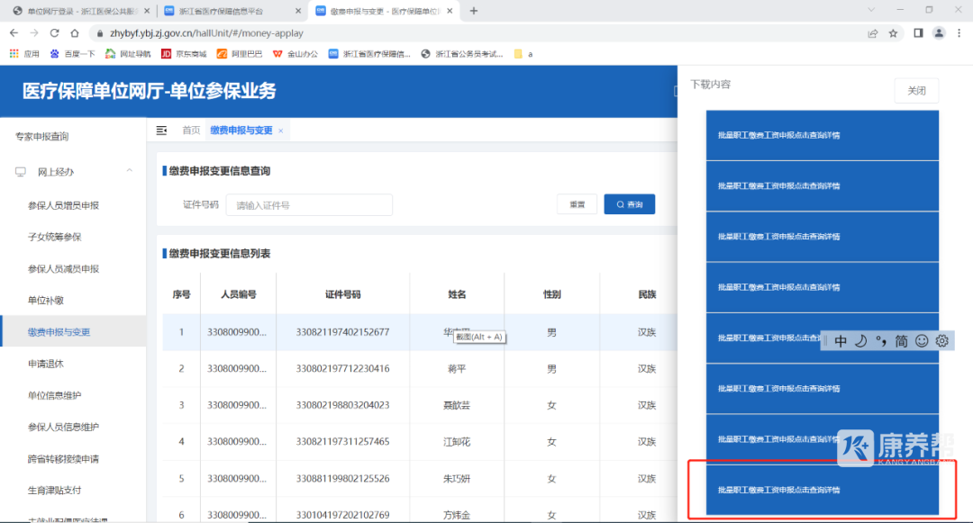Image resolution: width=973 pixels, height=523 pixels.
Task: Open 参保人员增员申报 in the sidebar
Action: [x=63, y=205]
